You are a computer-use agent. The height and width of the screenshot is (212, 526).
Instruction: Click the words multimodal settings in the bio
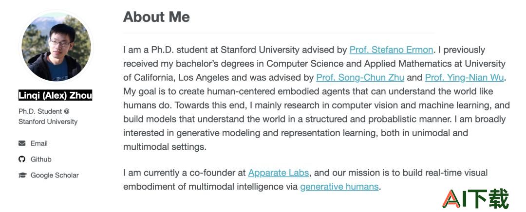pos(165,147)
